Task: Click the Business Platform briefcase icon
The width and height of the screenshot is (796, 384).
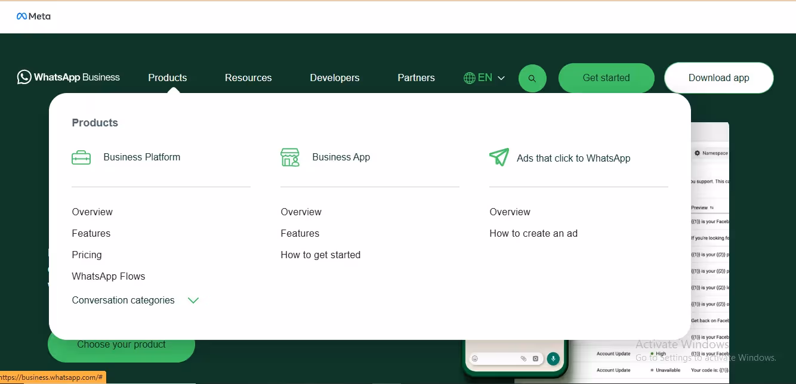Action: point(81,157)
